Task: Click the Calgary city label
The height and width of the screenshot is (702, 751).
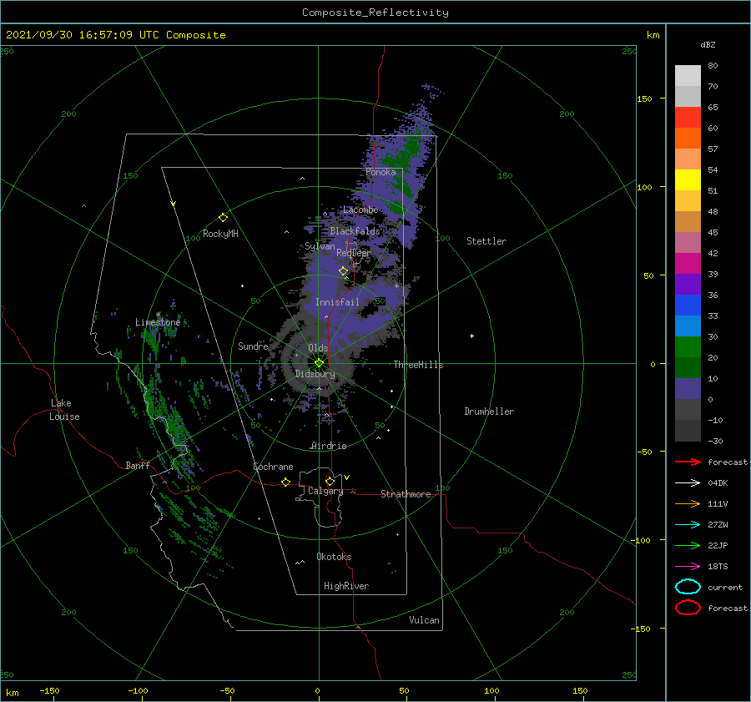Action: point(325,491)
